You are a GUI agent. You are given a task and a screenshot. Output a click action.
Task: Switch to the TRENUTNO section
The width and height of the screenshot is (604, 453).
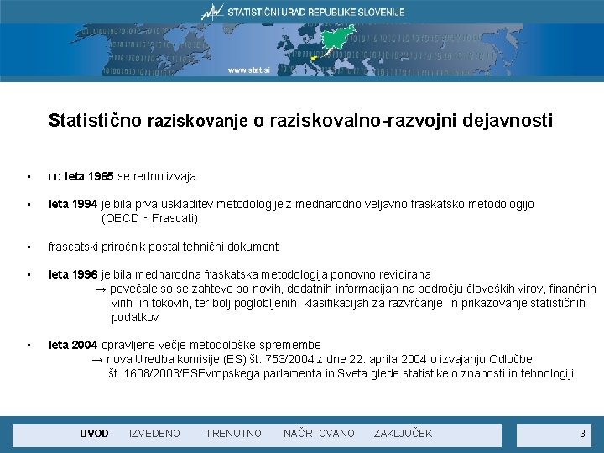pyautogui.click(x=233, y=434)
